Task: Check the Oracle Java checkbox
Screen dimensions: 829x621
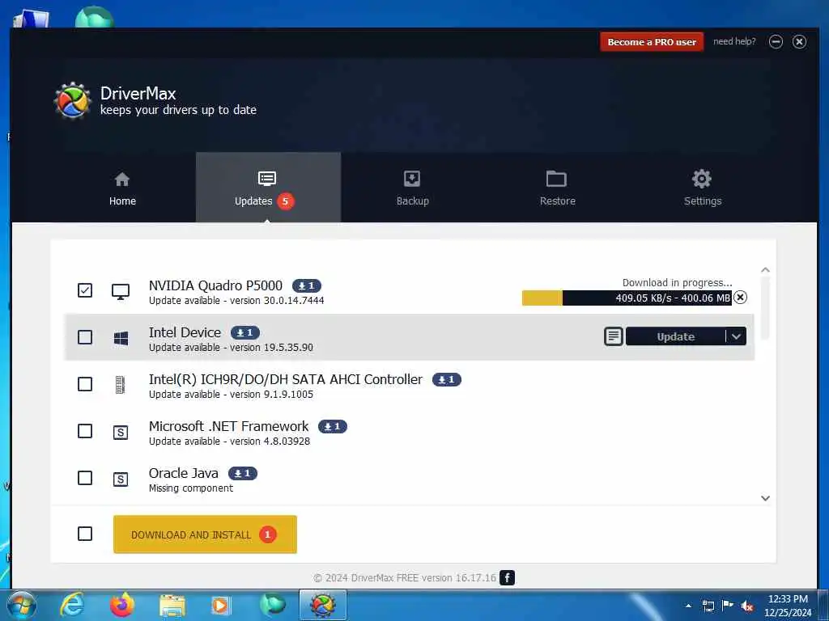Action: point(84,478)
